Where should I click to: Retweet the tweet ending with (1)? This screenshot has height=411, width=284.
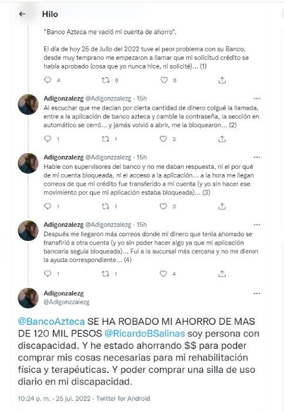click(106, 80)
